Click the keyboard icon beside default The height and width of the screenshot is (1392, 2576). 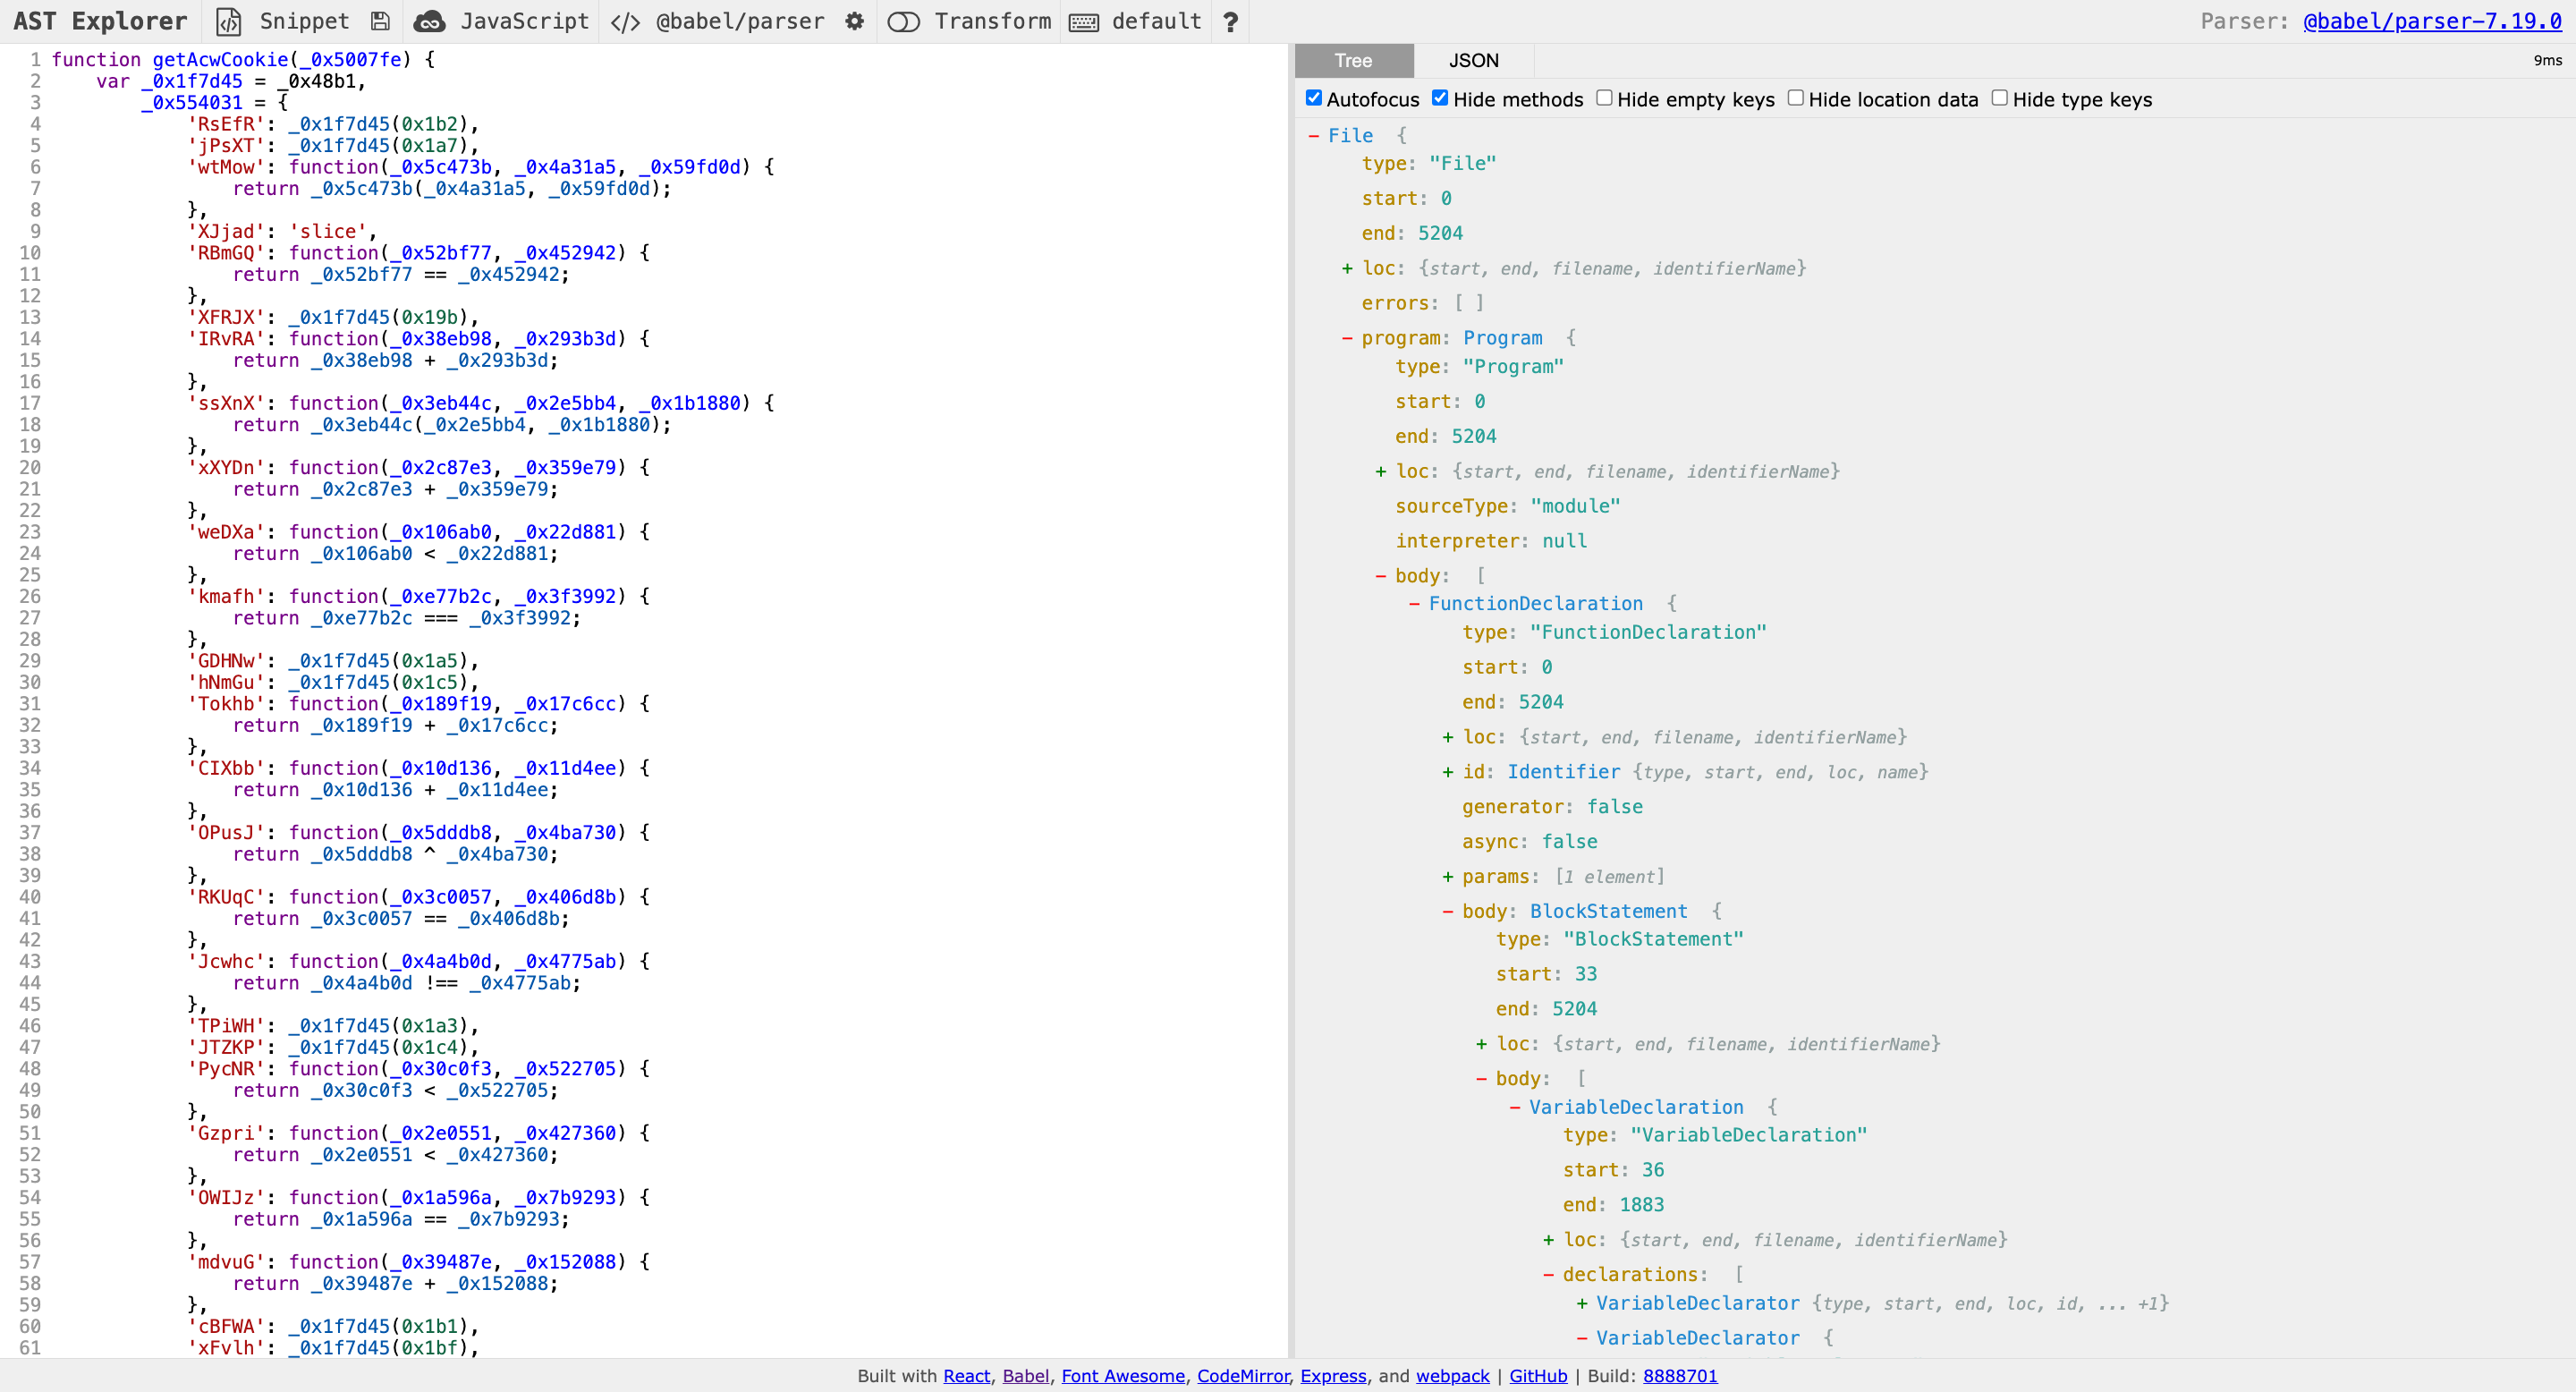tap(1084, 21)
